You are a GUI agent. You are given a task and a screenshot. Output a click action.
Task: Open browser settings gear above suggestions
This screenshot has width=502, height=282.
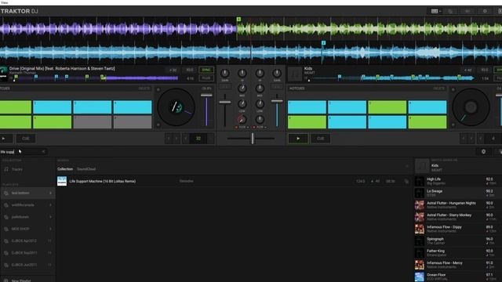(x=483, y=151)
